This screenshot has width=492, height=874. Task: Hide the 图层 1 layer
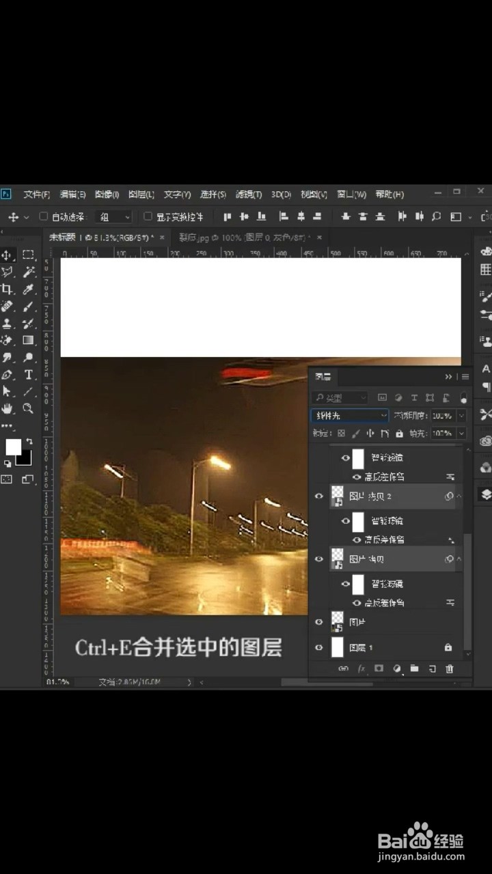tap(318, 647)
